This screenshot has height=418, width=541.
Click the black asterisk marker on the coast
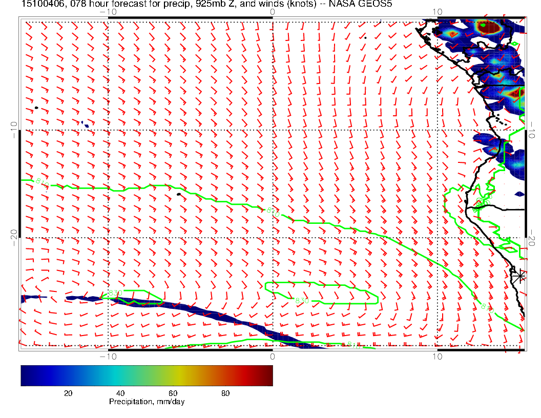521,276
